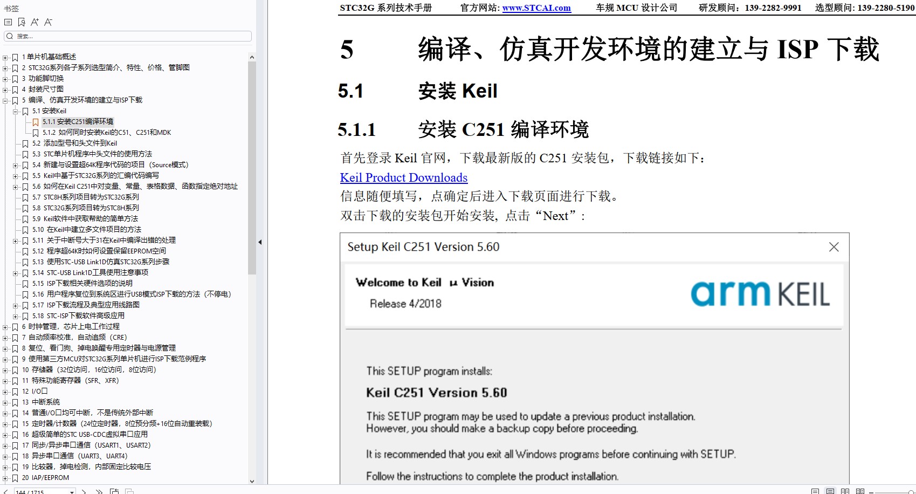Expand chapter 15 定时器/计数器 node

(5, 424)
